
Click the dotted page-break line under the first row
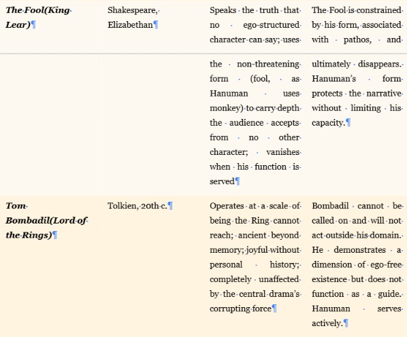[203, 54]
